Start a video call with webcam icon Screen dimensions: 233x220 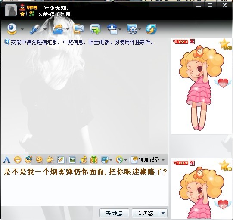pos(12,29)
